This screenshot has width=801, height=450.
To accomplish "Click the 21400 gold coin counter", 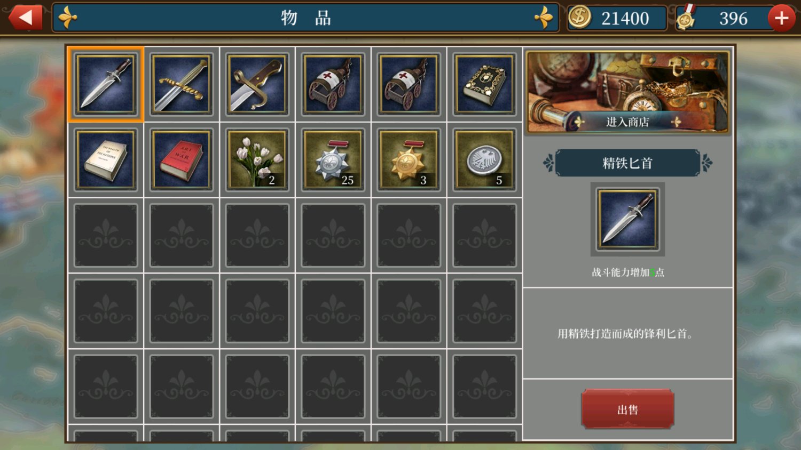I will pyautogui.click(x=617, y=18).
